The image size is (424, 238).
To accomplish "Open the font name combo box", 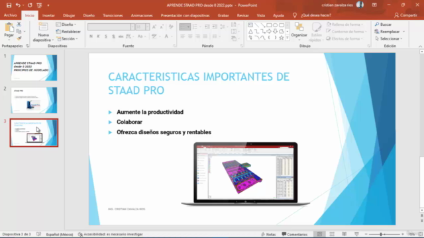I will (x=111, y=26).
